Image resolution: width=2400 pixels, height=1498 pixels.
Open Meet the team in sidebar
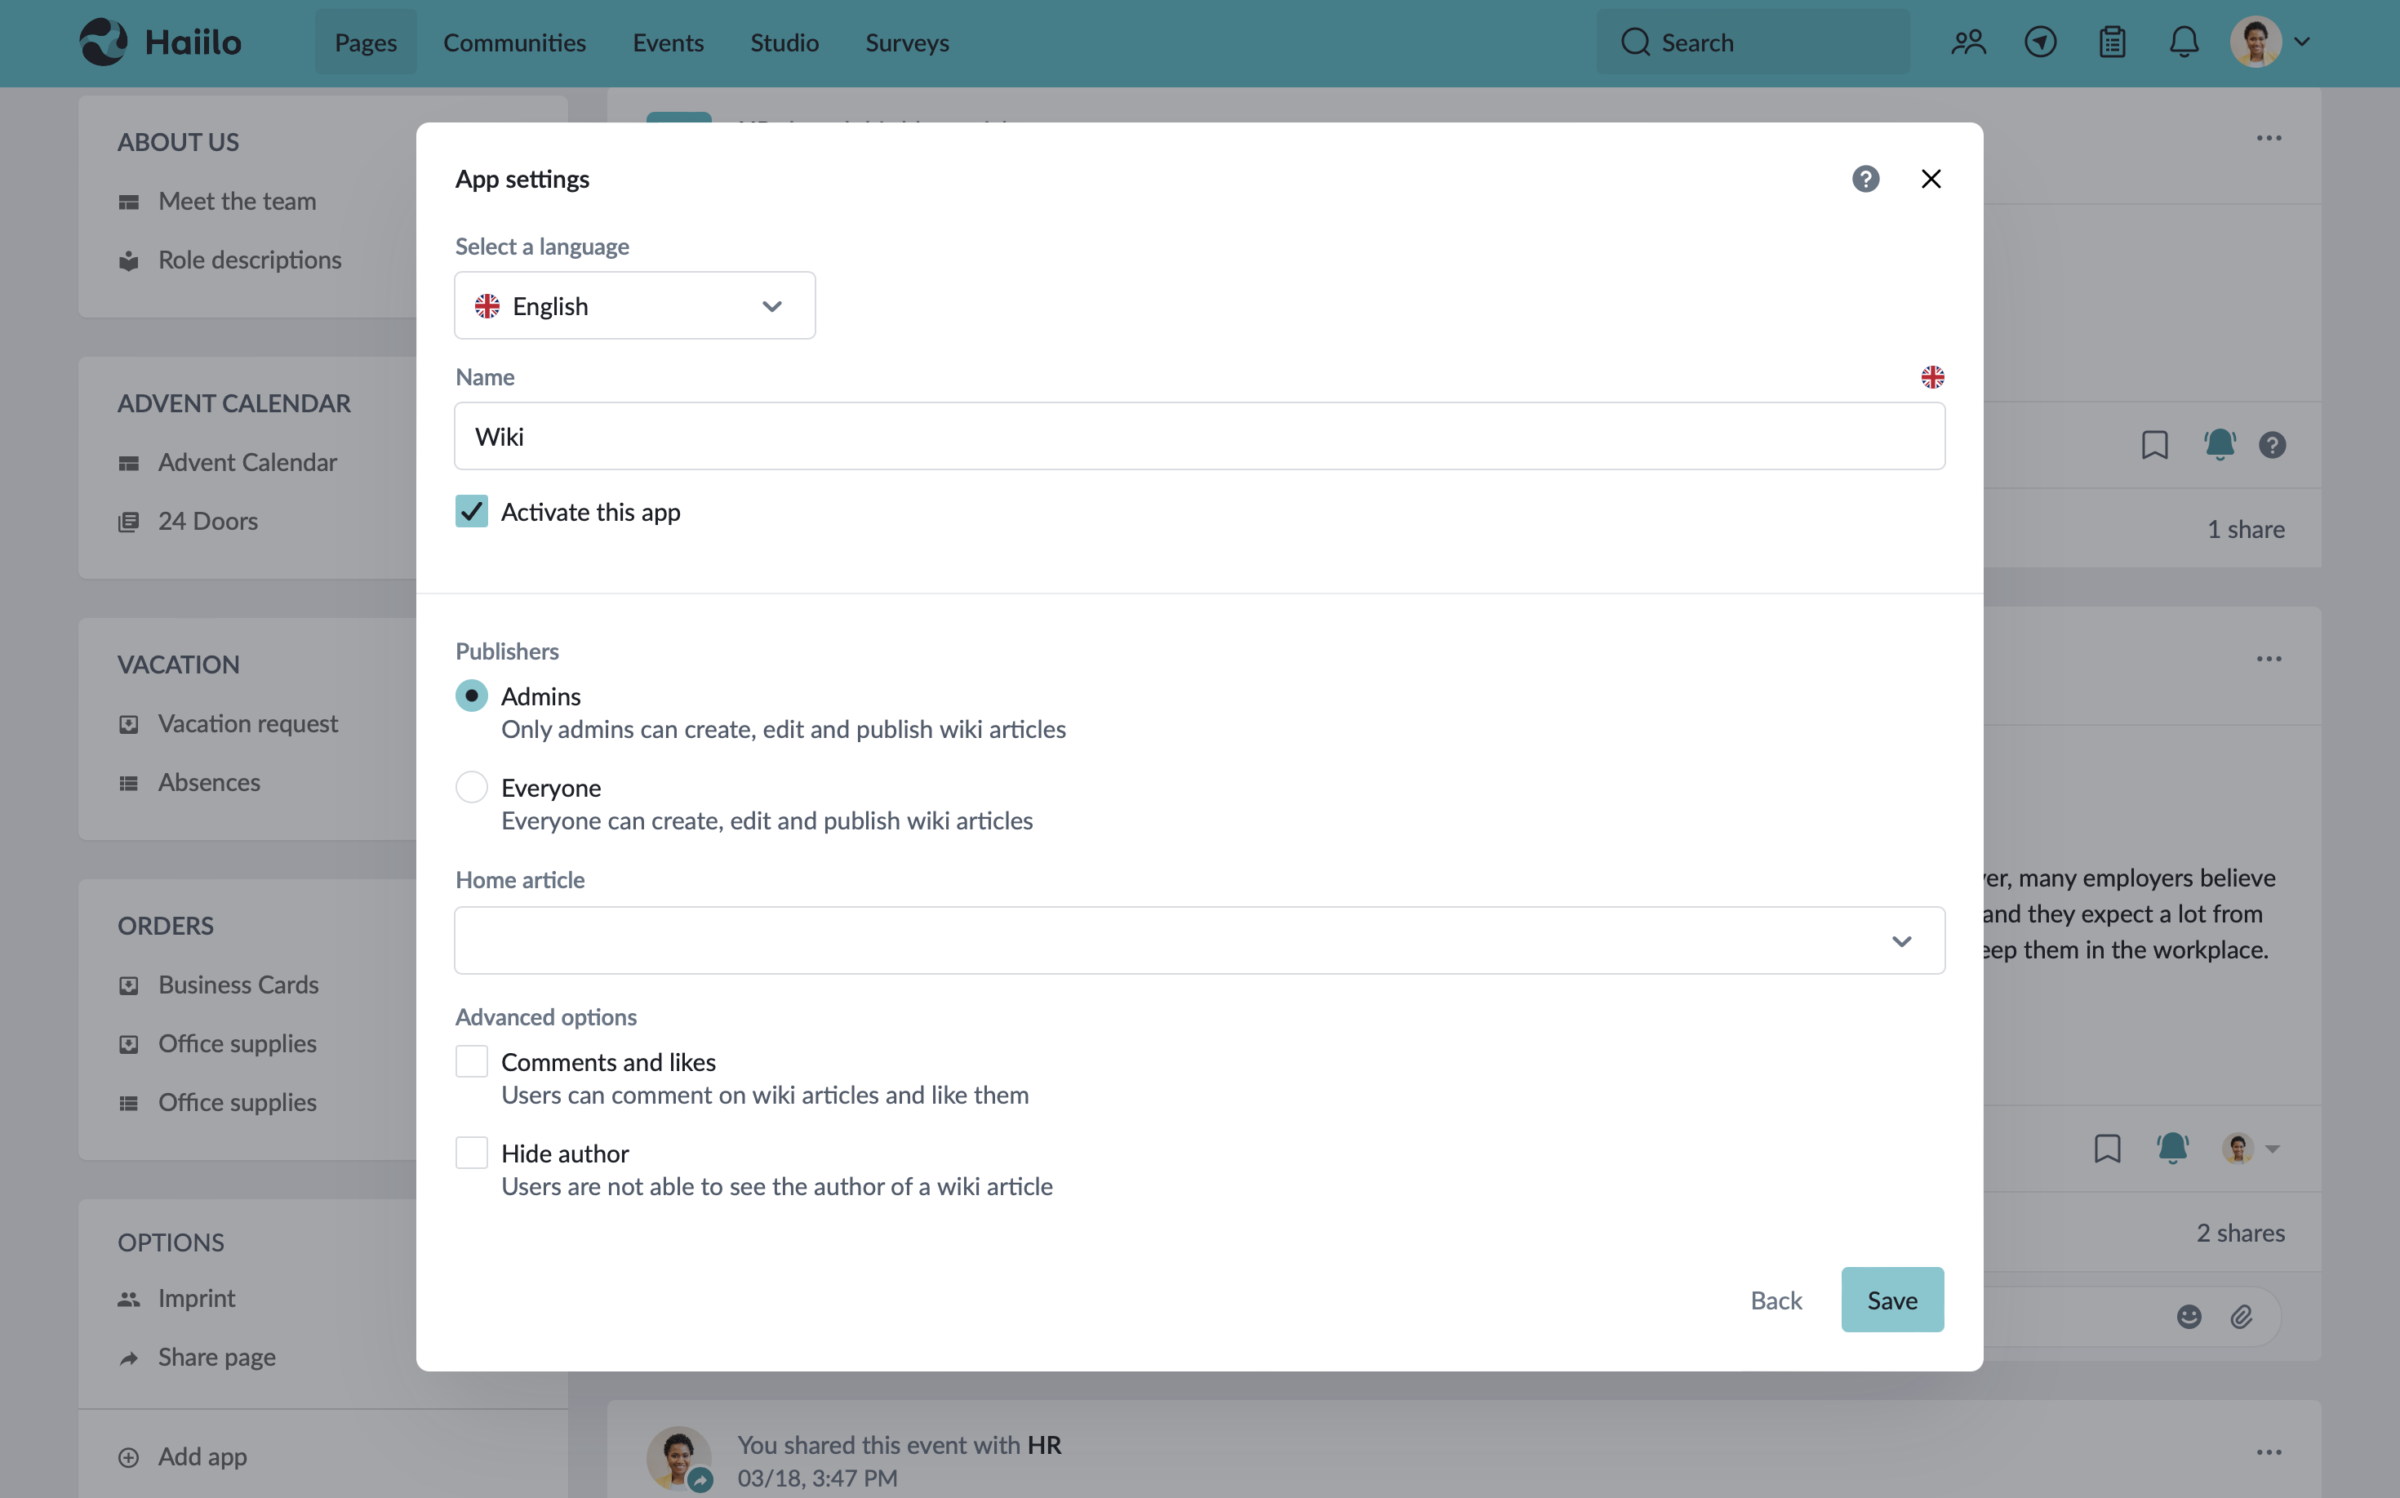237,201
